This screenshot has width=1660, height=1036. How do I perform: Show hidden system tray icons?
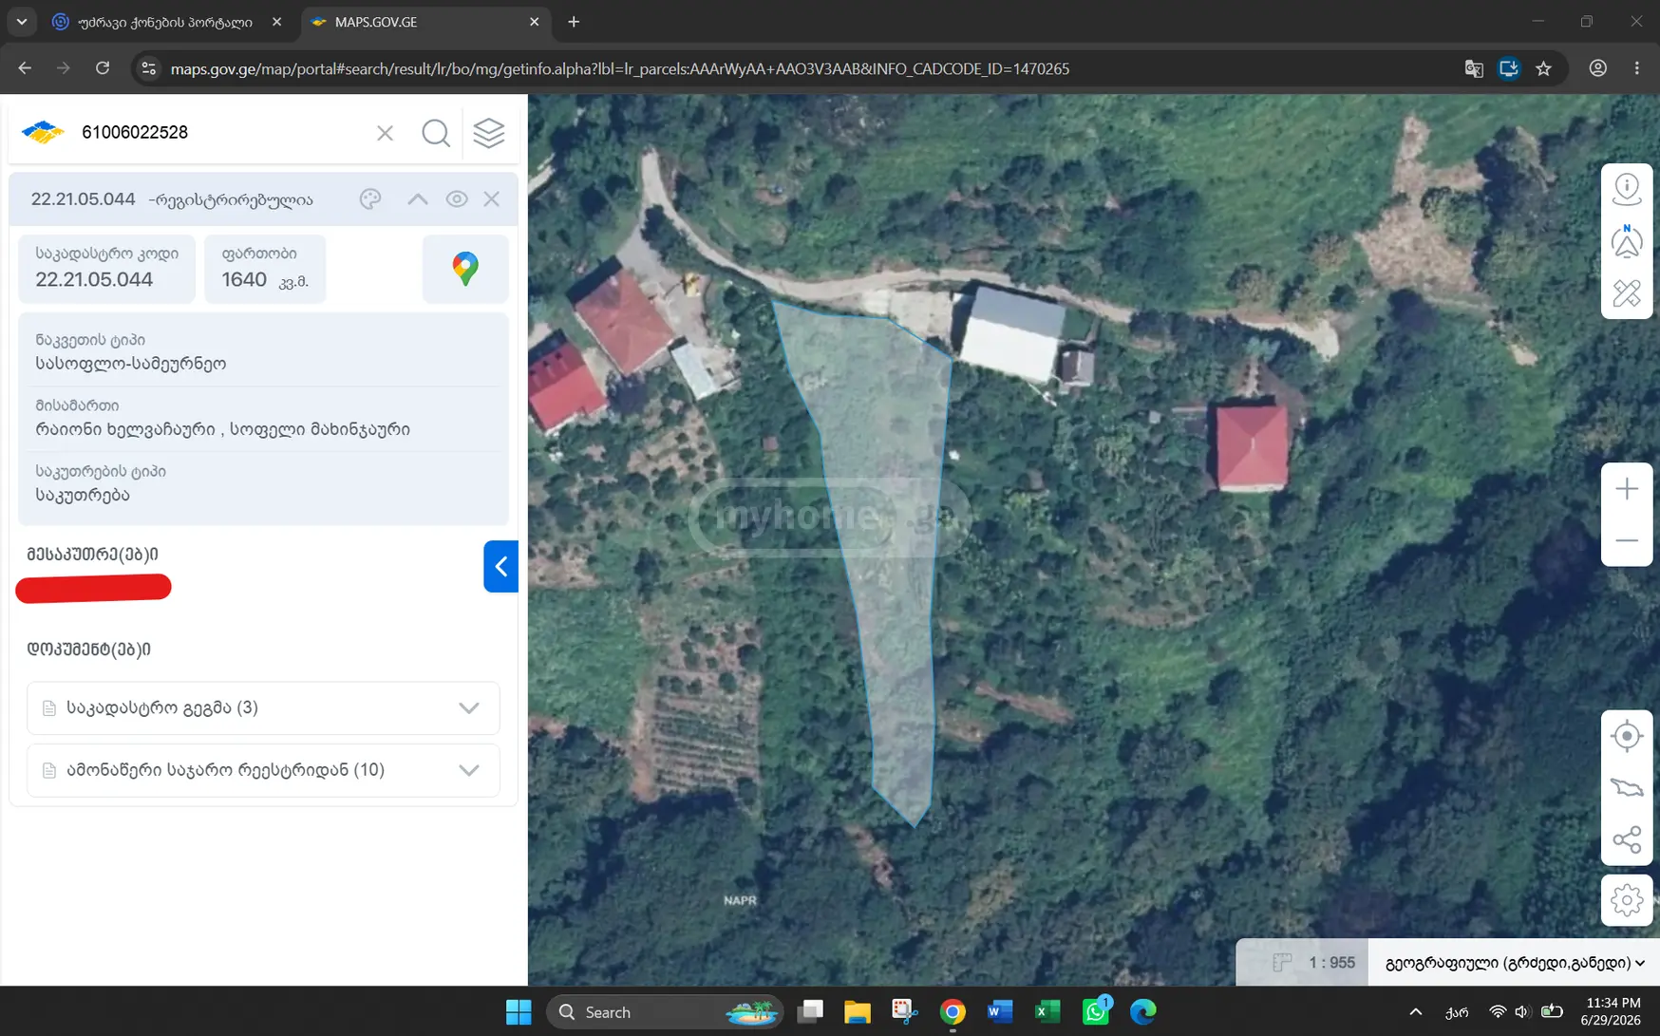click(1416, 1012)
